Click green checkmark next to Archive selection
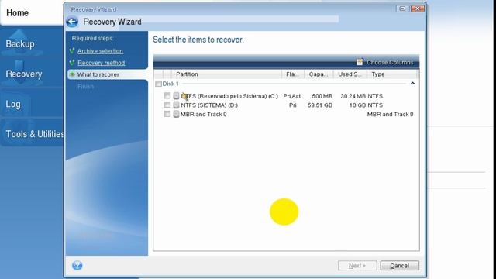Viewport: 496px width, 279px height. point(72,50)
